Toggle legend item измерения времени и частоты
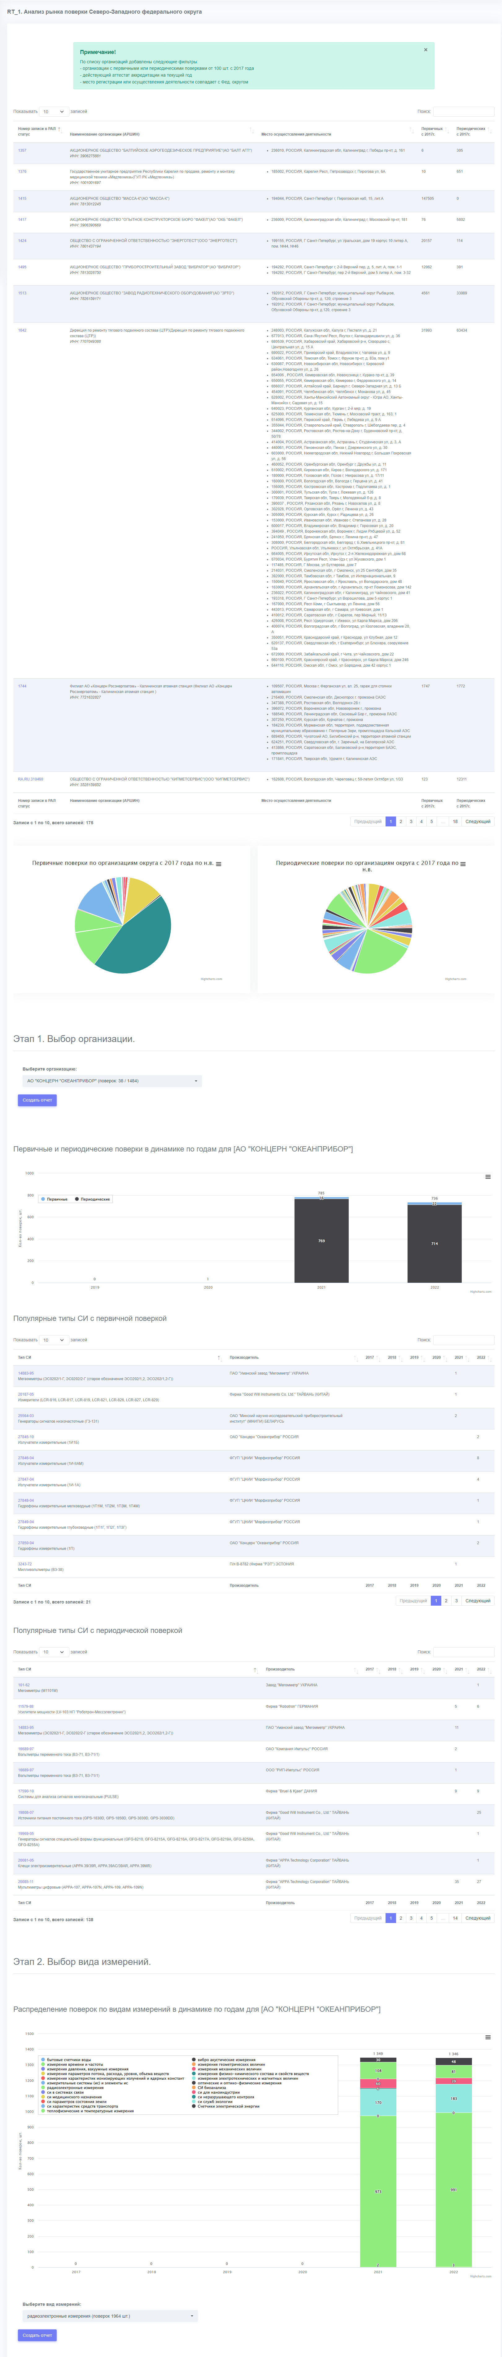Viewport: 502px width, 2357px height. point(72,2064)
